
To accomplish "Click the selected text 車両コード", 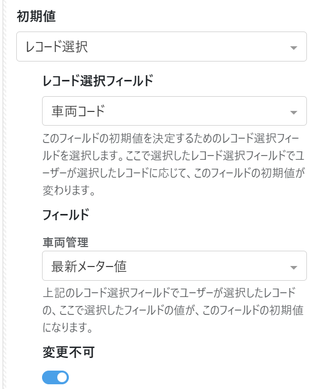I will (x=78, y=111).
